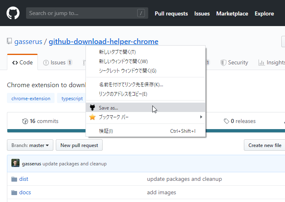
Task: Click the add images commit message
Action: [x=161, y=192]
